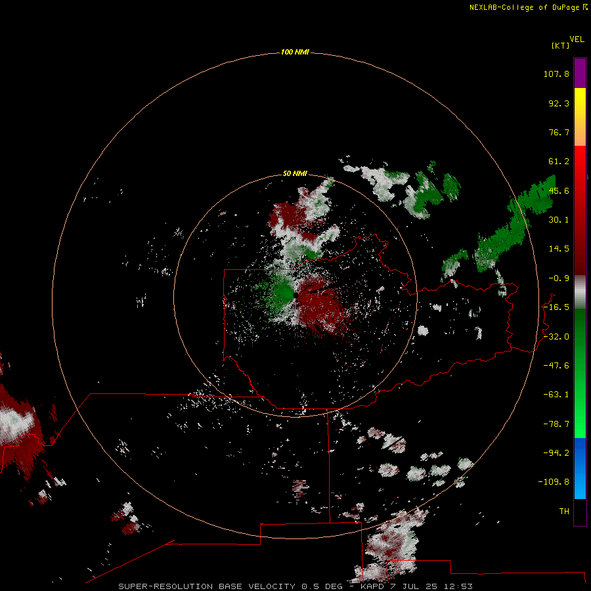Click the -0.9 legend value
The width and height of the screenshot is (591, 591).
click(x=559, y=278)
